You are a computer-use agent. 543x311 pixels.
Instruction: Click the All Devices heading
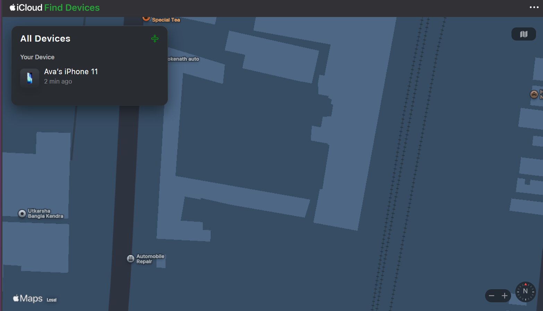point(45,38)
